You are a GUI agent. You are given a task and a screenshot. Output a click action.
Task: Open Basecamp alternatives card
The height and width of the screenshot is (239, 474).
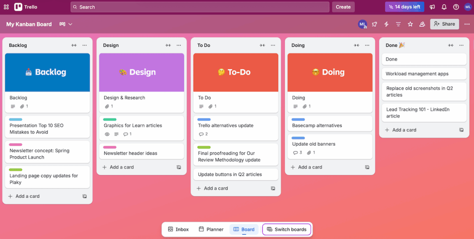[330, 124]
